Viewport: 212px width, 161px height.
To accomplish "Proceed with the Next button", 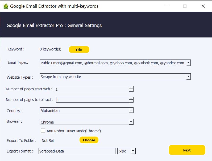I will tap(187, 150).
